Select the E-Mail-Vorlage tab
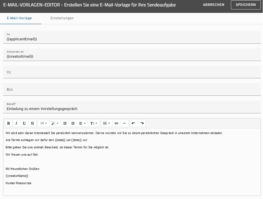 coord(19,18)
